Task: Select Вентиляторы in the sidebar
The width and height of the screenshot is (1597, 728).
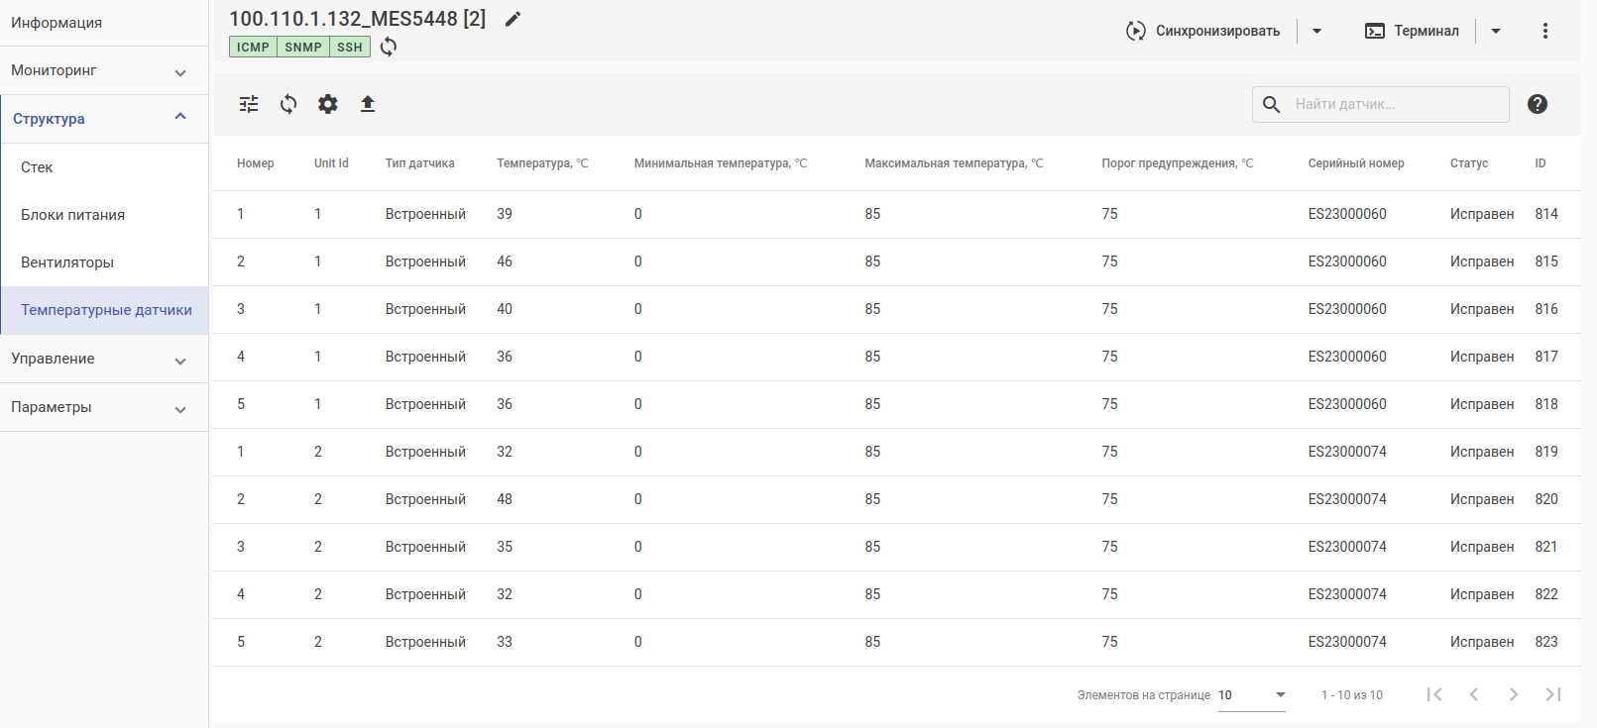Action: coord(67,262)
